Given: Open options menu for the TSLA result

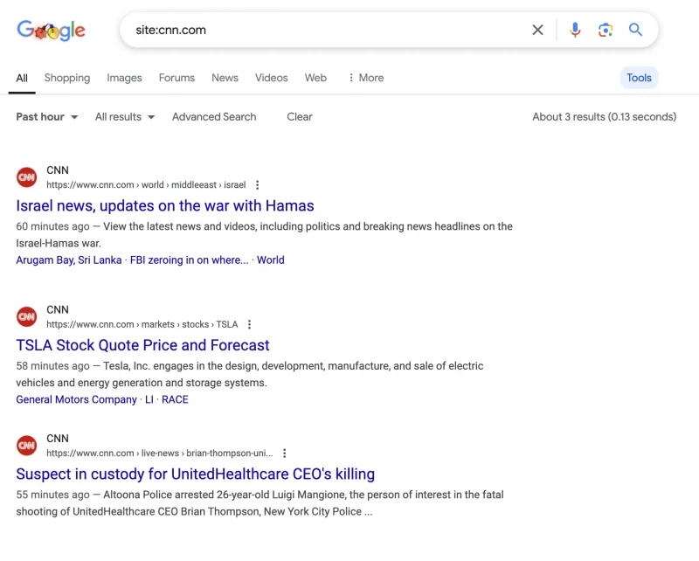Looking at the screenshot, I should (x=249, y=324).
